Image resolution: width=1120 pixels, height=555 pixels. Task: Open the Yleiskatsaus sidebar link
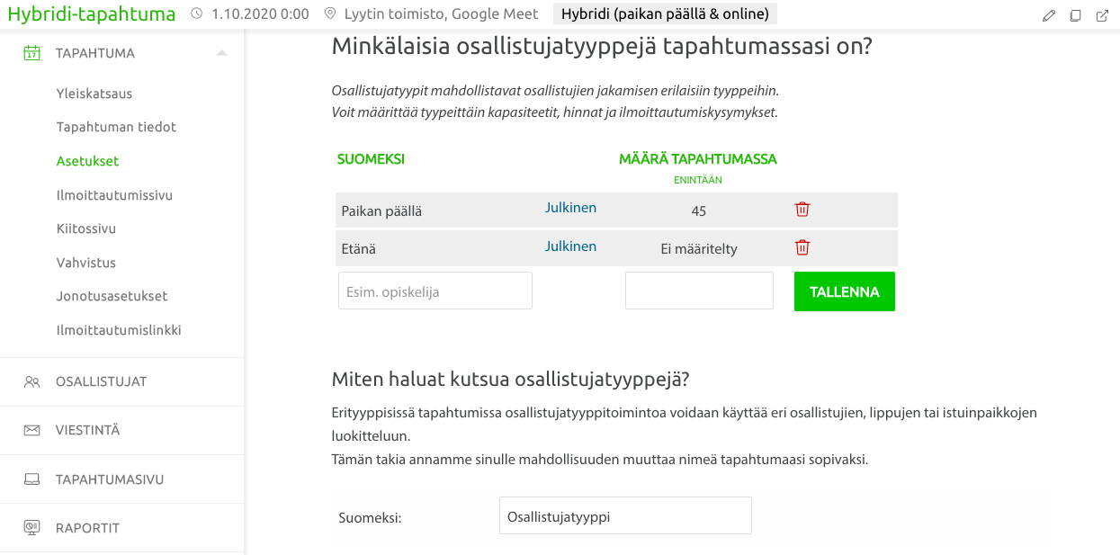point(94,94)
